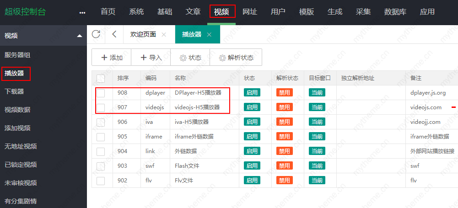Click the 添加 button with plus icon
The image size is (458, 208).
(112, 58)
